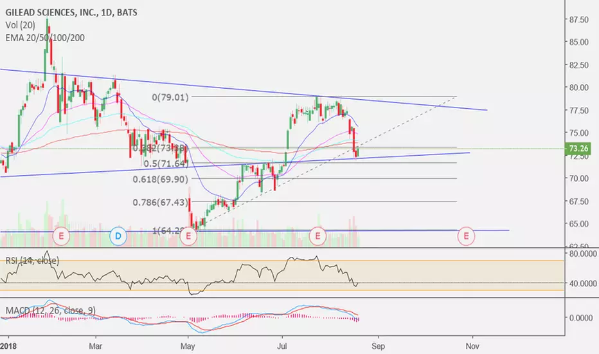Click the green 73.26 current price label
The width and height of the screenshot is (599, 354).
tap(578, 148)
